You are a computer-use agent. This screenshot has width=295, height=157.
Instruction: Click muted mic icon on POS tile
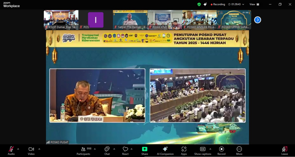81,27
